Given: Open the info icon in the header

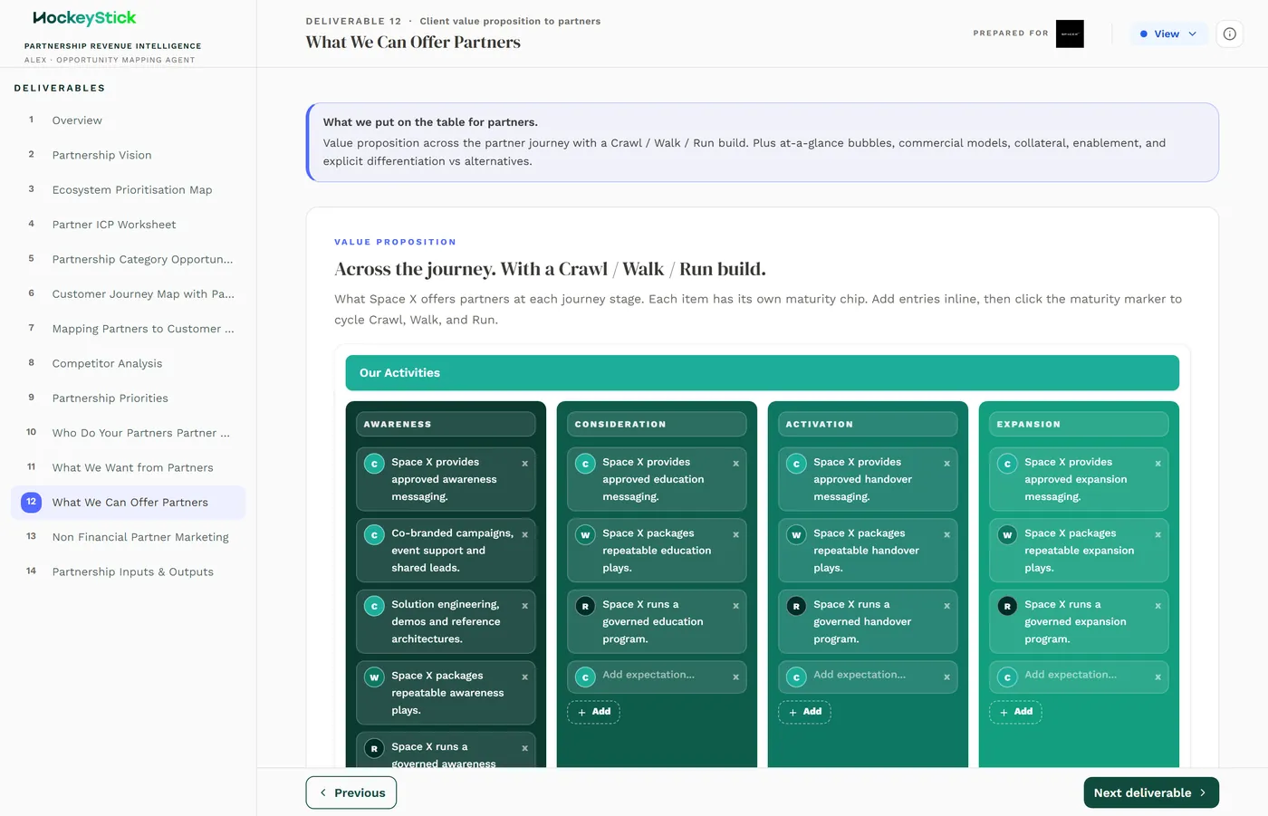Looking at the screenshot, I should (1229, 34).
